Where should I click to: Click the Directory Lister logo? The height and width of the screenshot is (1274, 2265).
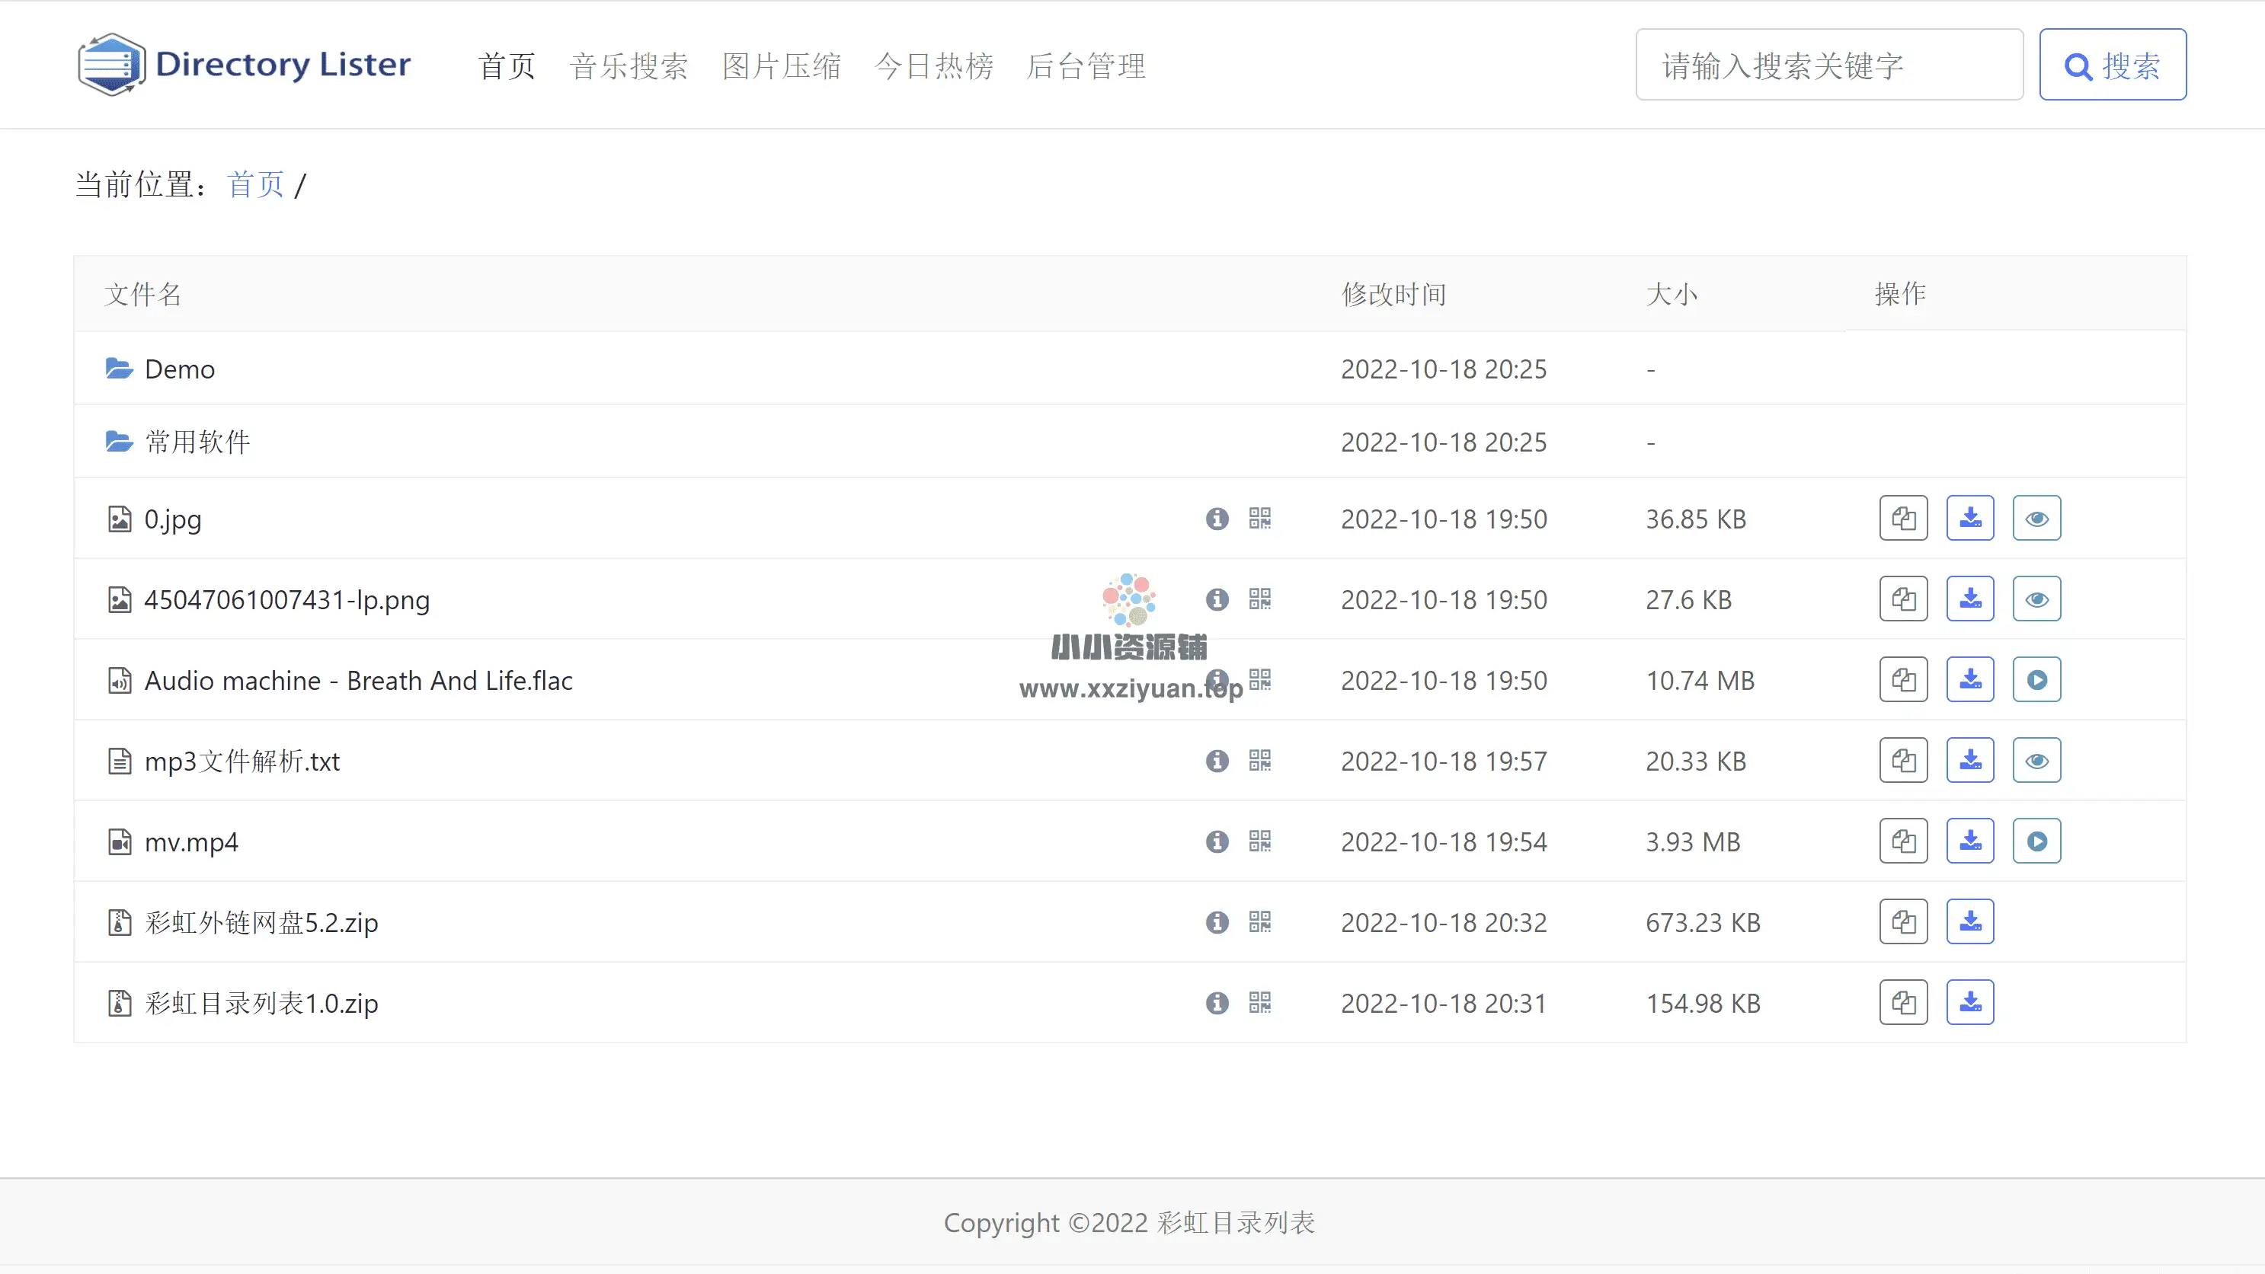tap(245, 64)
